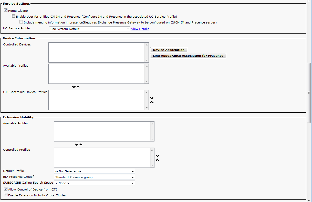This screenshot has height=202, width=312.
Task: Open the Default Profile dropdown
Action: point(94,171)
